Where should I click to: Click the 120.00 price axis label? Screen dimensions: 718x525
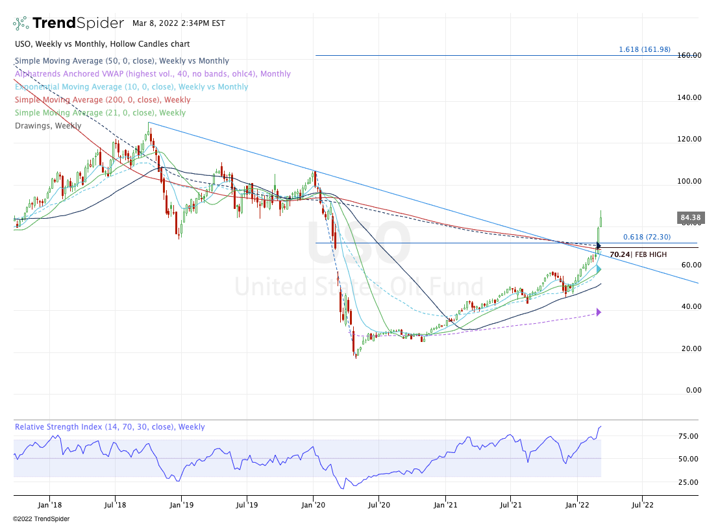(x=689, y=139)
